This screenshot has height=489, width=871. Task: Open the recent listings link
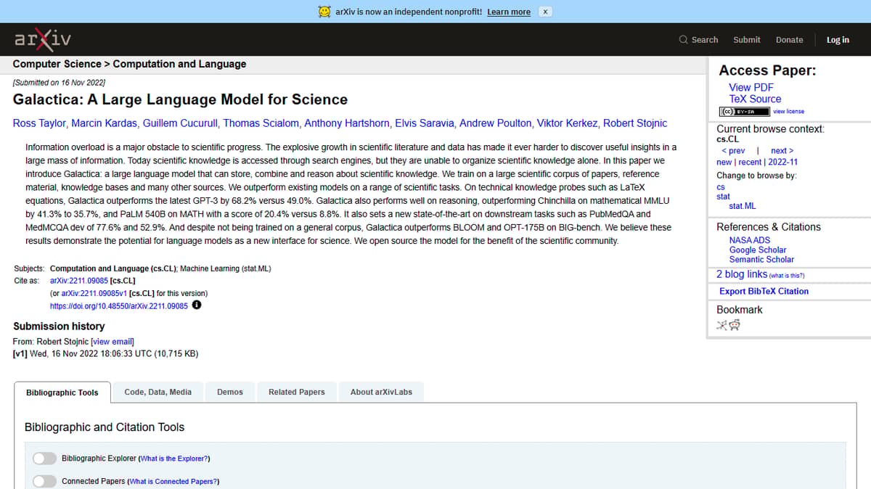(x=750, y=163)
